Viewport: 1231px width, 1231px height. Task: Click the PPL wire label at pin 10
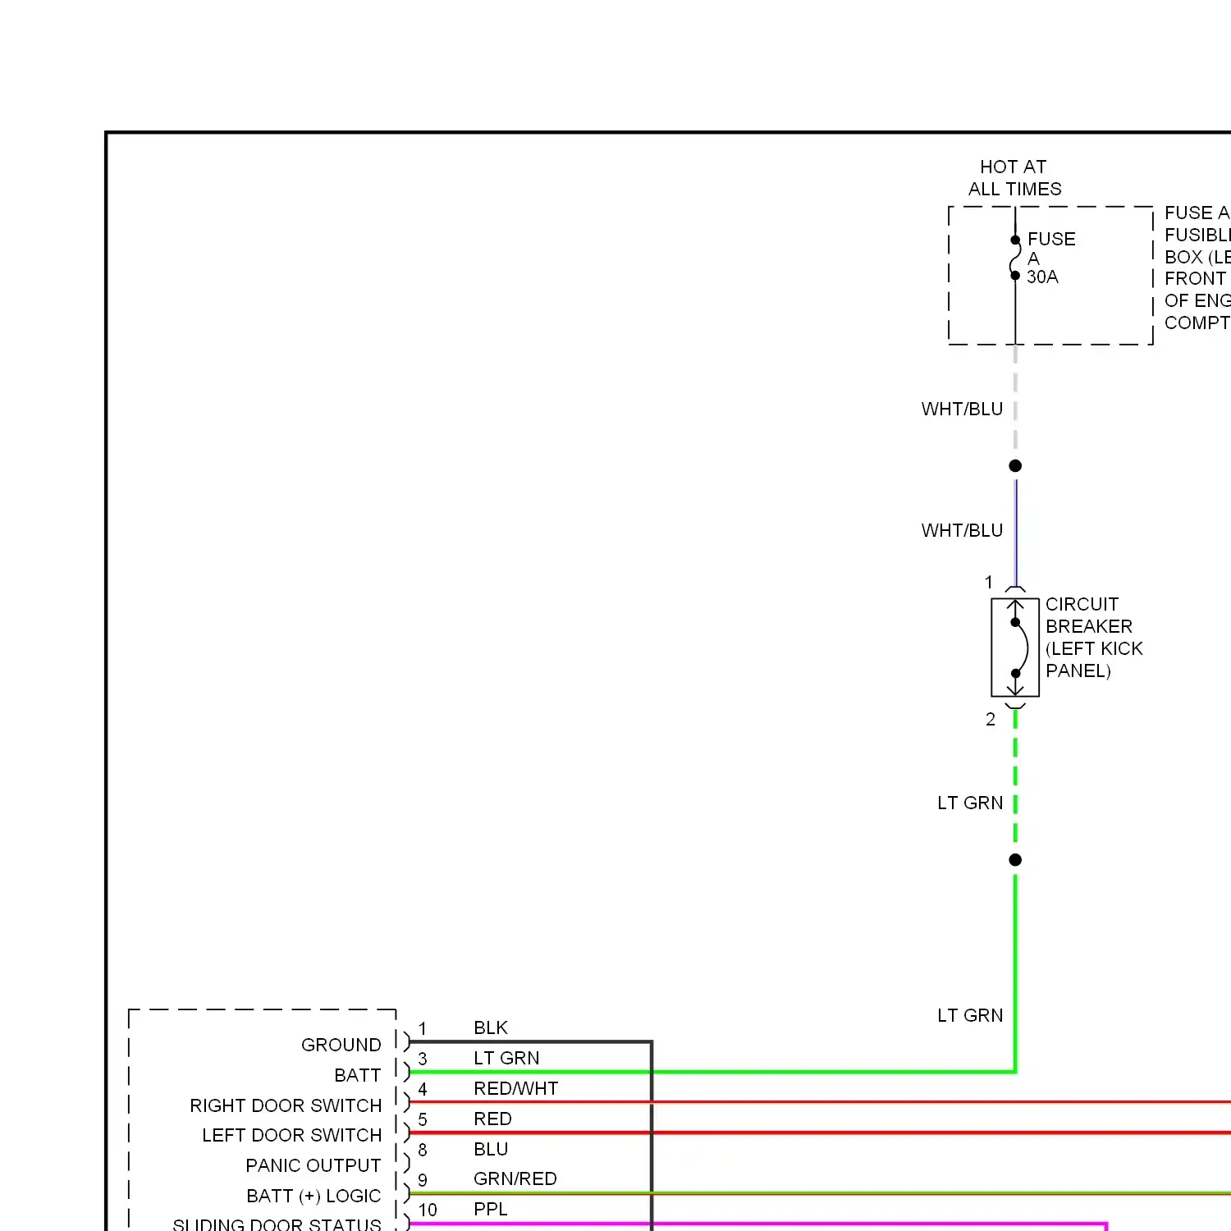[491, 1209]
